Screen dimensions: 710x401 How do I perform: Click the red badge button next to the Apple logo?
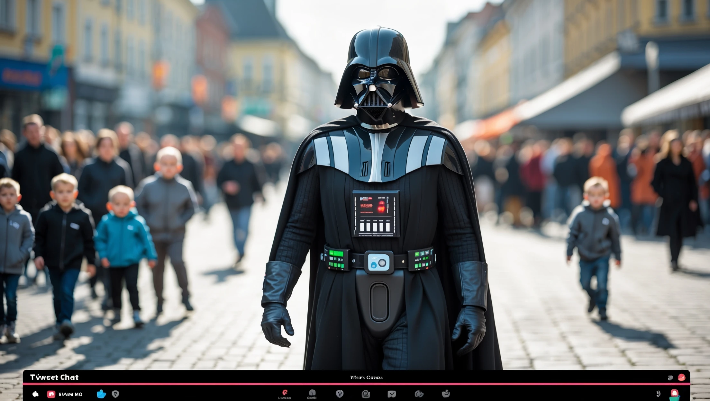[51, 394]
